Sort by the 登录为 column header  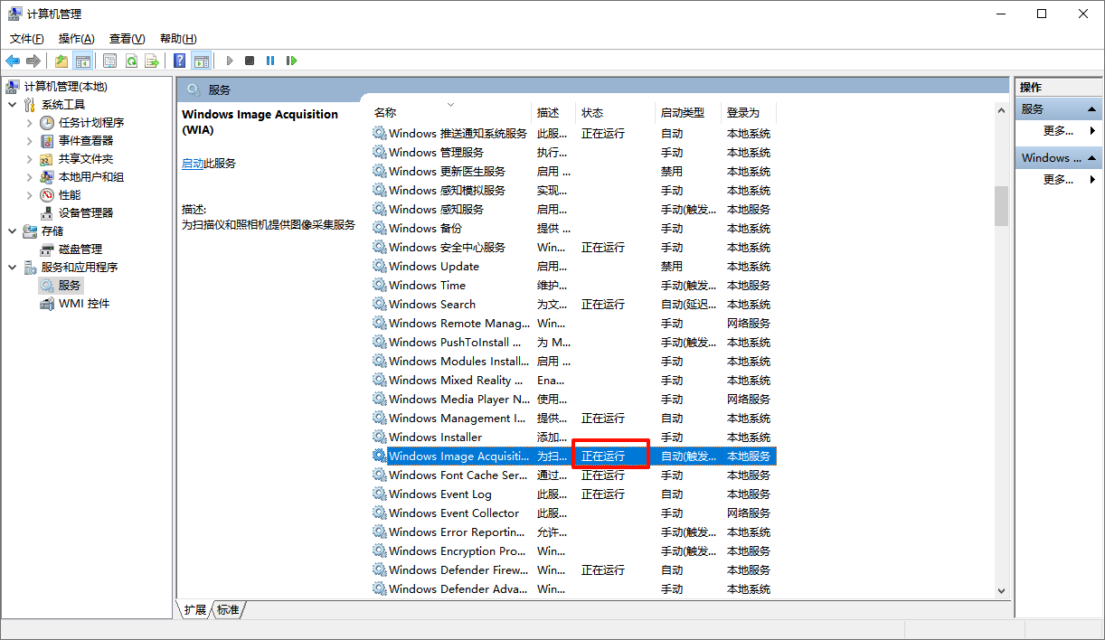(749, 113)
